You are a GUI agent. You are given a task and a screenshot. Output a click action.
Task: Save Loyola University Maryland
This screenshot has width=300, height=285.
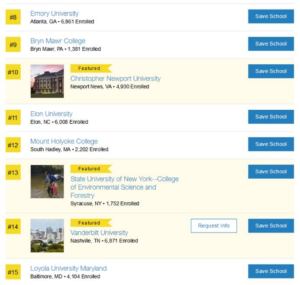[271, 271]
